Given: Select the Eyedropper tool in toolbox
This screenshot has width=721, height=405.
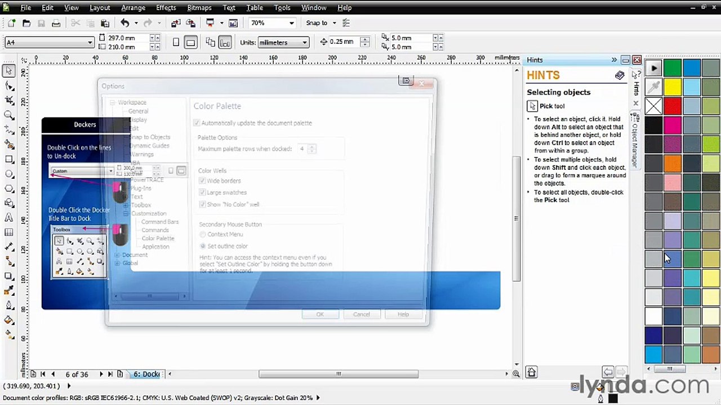Looking at the screenshot, I should pos(9,291).
